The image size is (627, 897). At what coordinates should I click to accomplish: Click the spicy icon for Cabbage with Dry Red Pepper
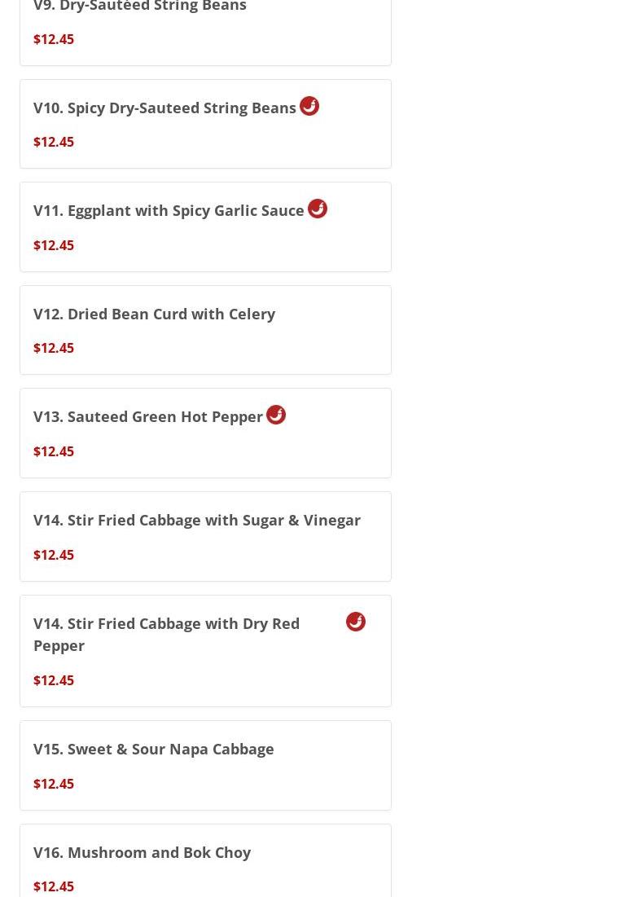(356, 622)
